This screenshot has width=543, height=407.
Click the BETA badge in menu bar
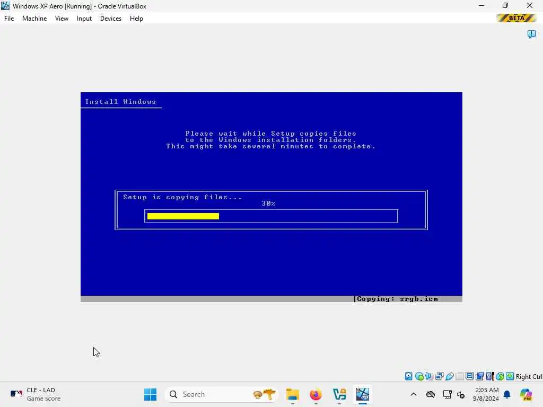point(516,18)
